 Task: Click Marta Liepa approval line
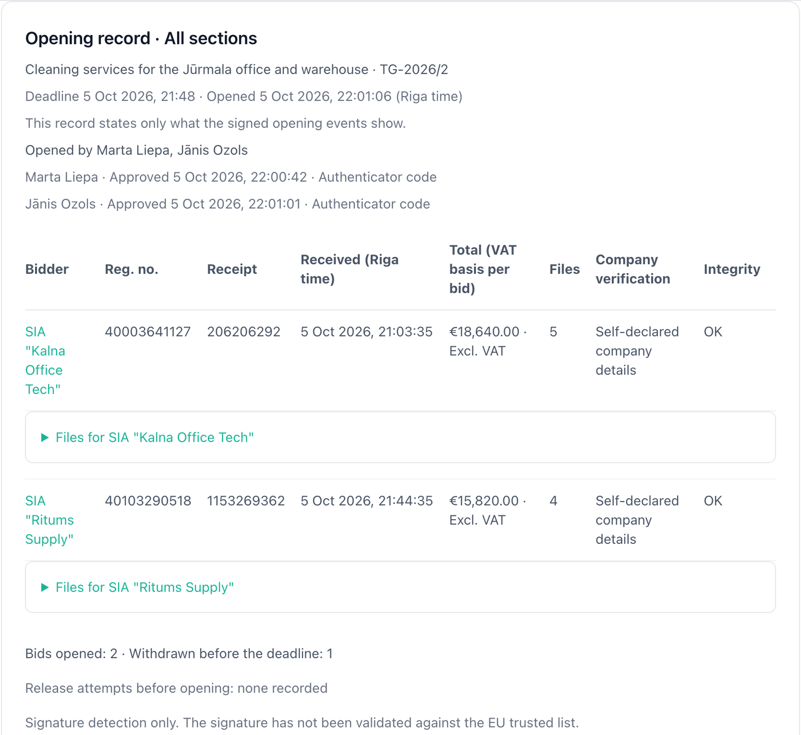pos(231,177)
